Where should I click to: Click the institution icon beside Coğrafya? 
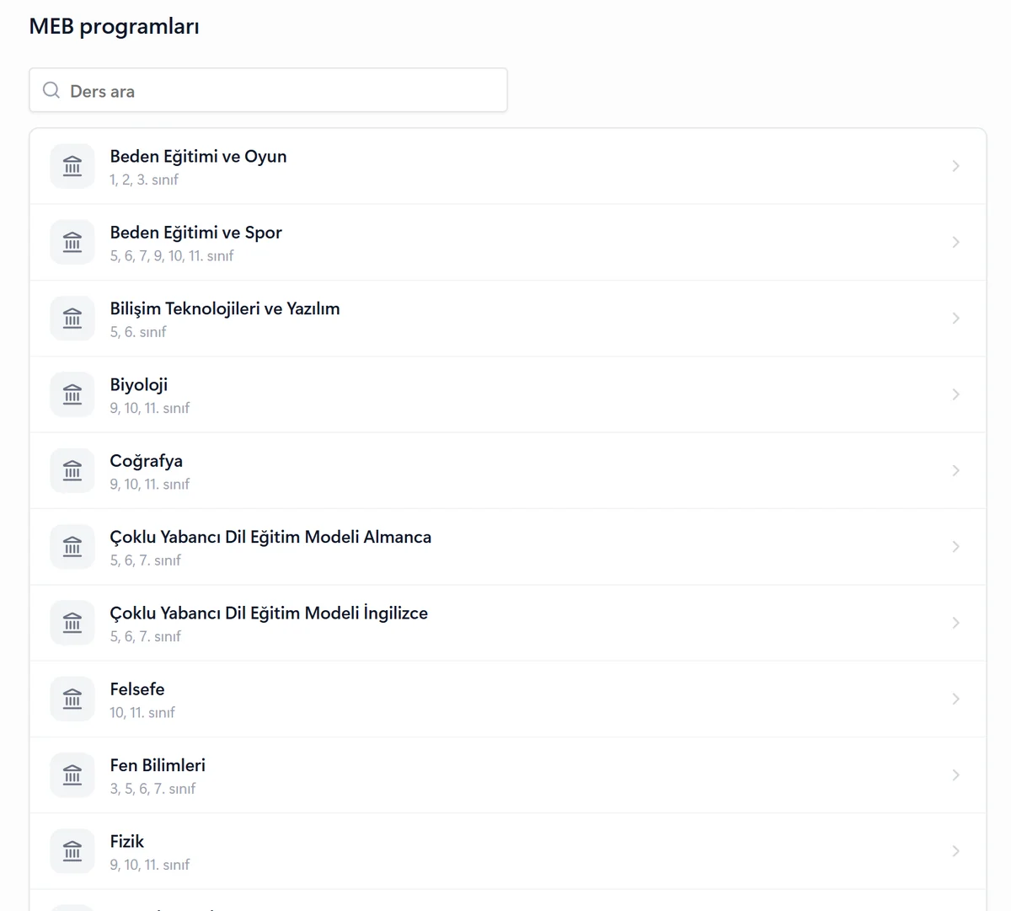point(72,470)
